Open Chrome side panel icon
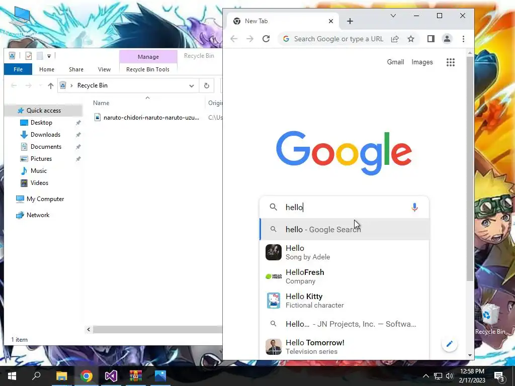Image resolution: width=515 pixels, height=386 pixels. coord(431,39)
